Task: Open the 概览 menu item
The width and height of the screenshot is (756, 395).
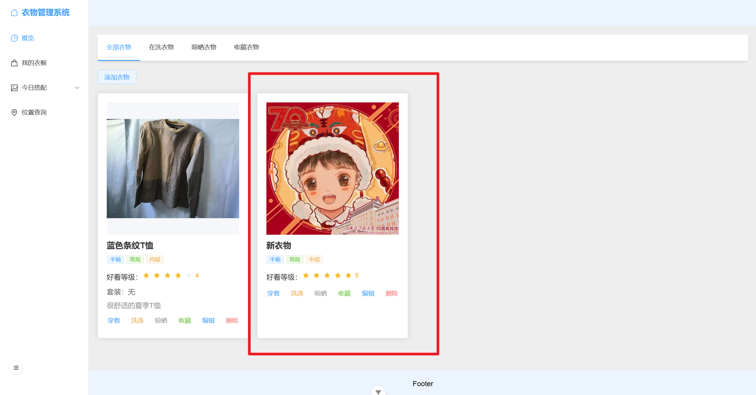Action: pyautogui.click(x=44, y=38)
